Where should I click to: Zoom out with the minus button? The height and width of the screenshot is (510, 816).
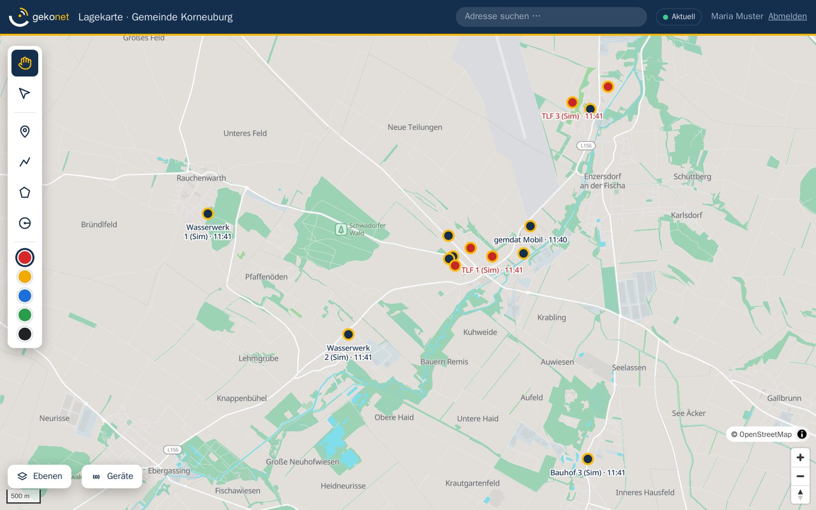[x=800, y=476]
